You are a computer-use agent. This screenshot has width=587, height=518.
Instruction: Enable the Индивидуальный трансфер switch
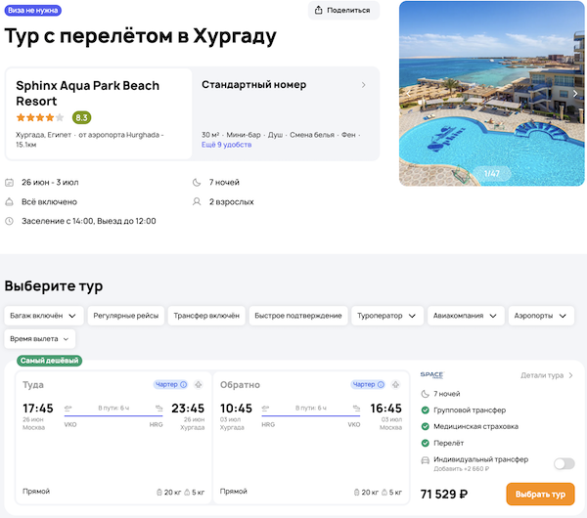[x=564, y=463]
